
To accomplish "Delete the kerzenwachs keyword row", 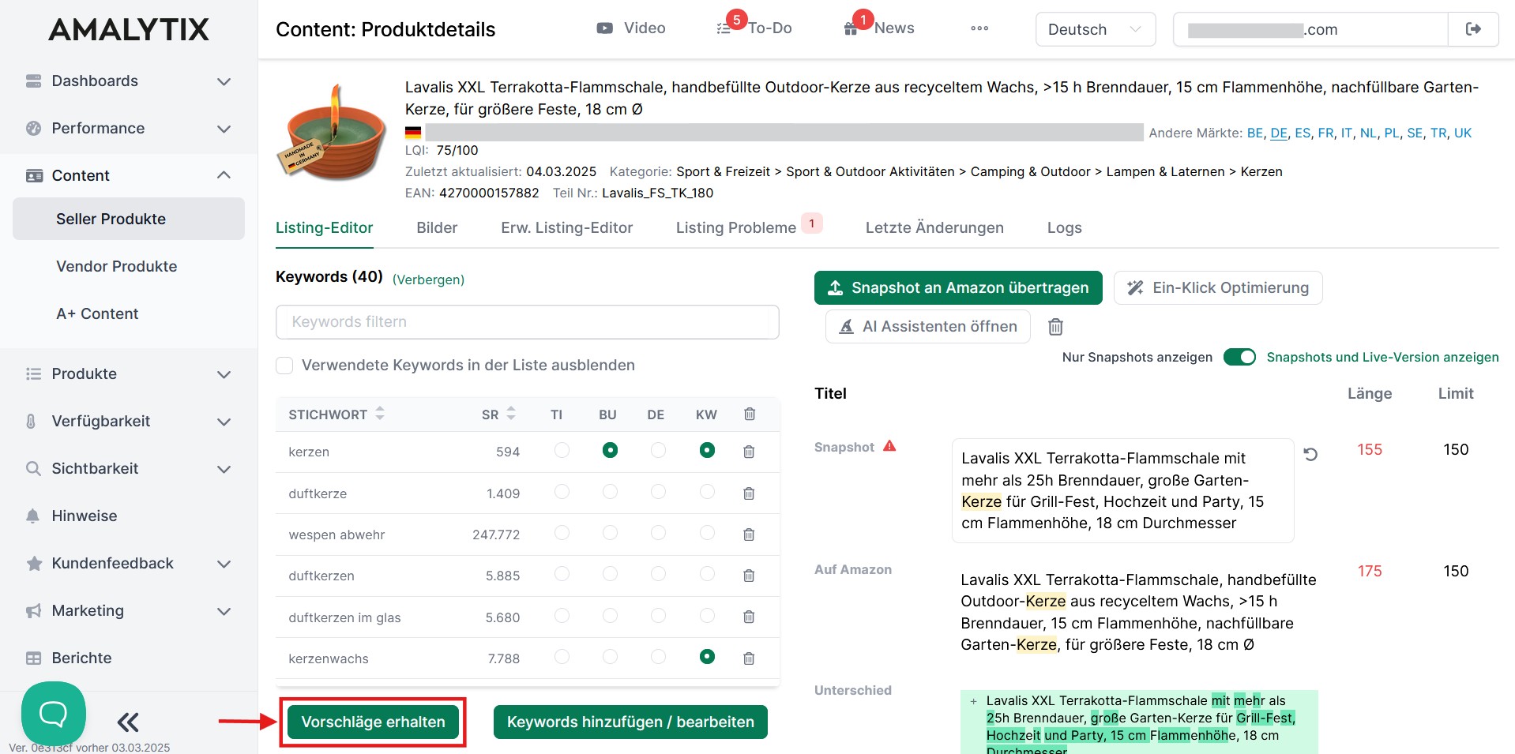I will 749,658.
